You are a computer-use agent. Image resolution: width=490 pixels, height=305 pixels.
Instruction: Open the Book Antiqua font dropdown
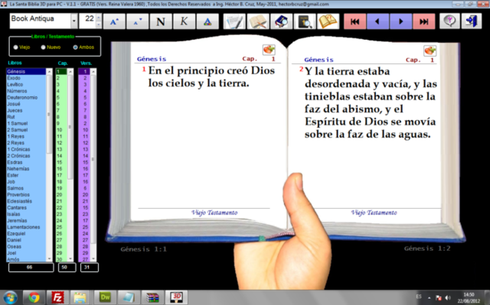coord(74,21)
